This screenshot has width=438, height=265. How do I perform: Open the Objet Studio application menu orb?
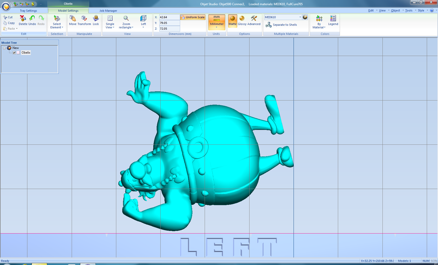tap(6, 6)
